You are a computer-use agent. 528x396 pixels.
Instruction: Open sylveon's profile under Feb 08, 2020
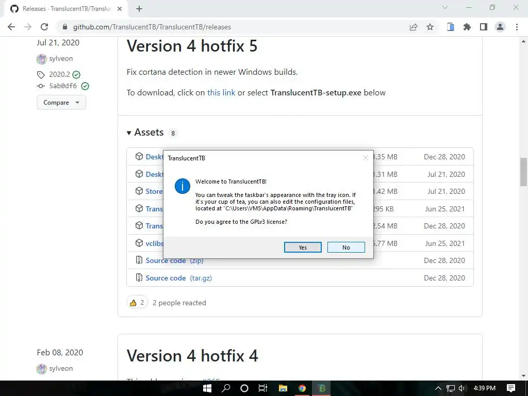[x=61, y=368]
